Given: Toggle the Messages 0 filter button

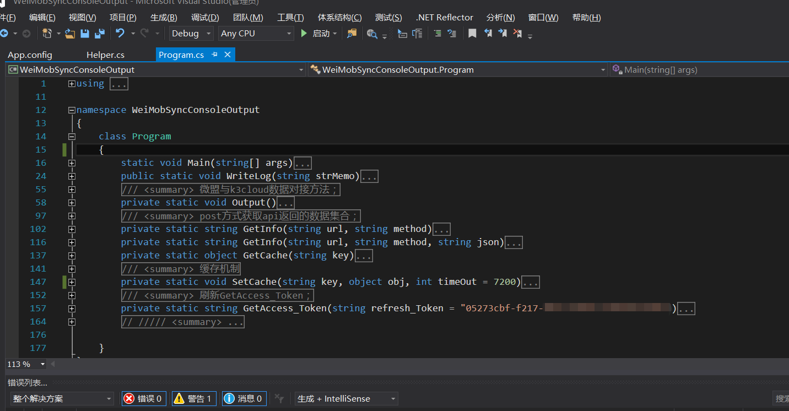Looking at the screenshot, I should click(245, 398).
